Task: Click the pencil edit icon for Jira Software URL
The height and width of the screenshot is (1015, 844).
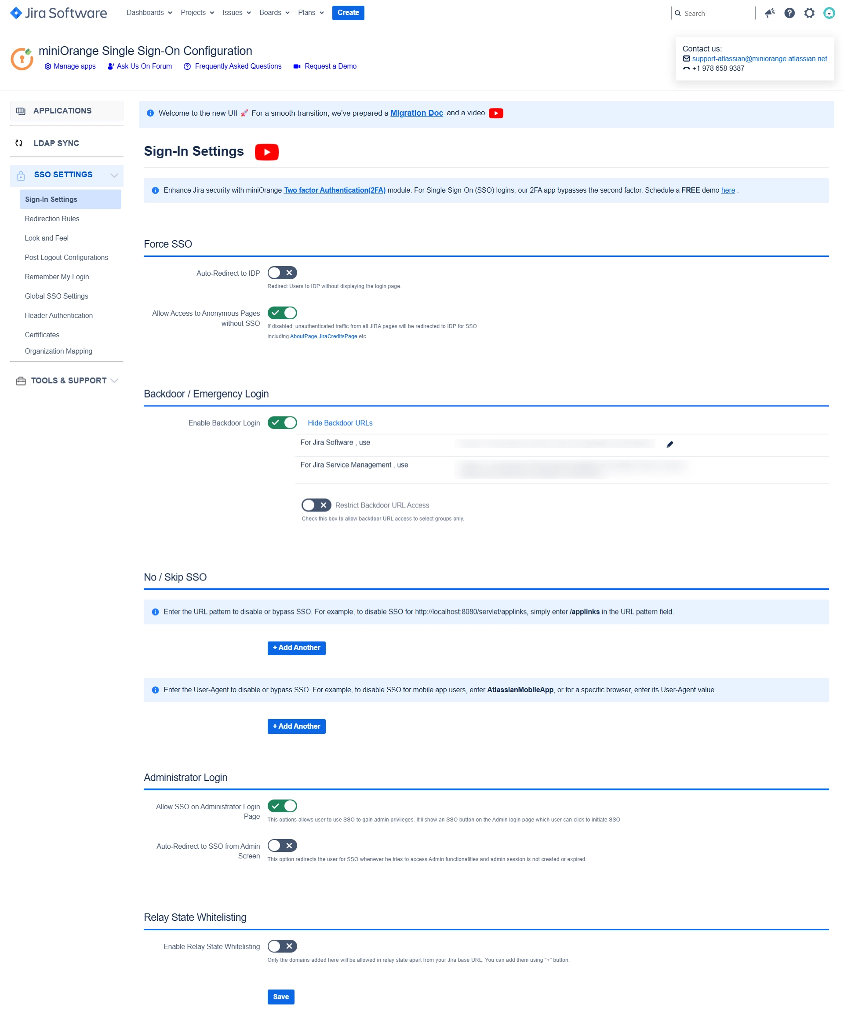Action: (669, 444)
